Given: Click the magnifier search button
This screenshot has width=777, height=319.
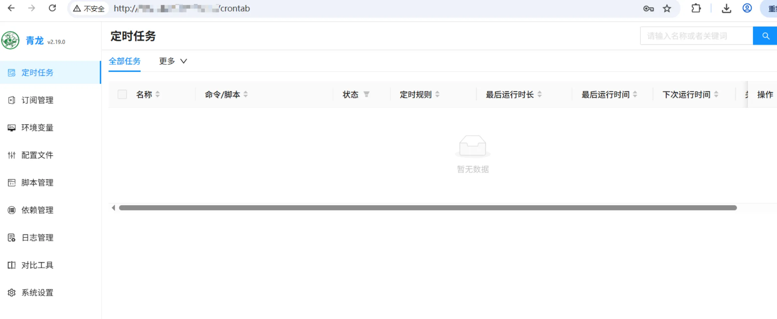Looking at the screenshot, I should click(x=765, y=36).
